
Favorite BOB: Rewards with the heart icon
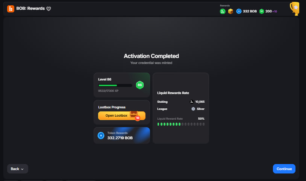(48, 9)
